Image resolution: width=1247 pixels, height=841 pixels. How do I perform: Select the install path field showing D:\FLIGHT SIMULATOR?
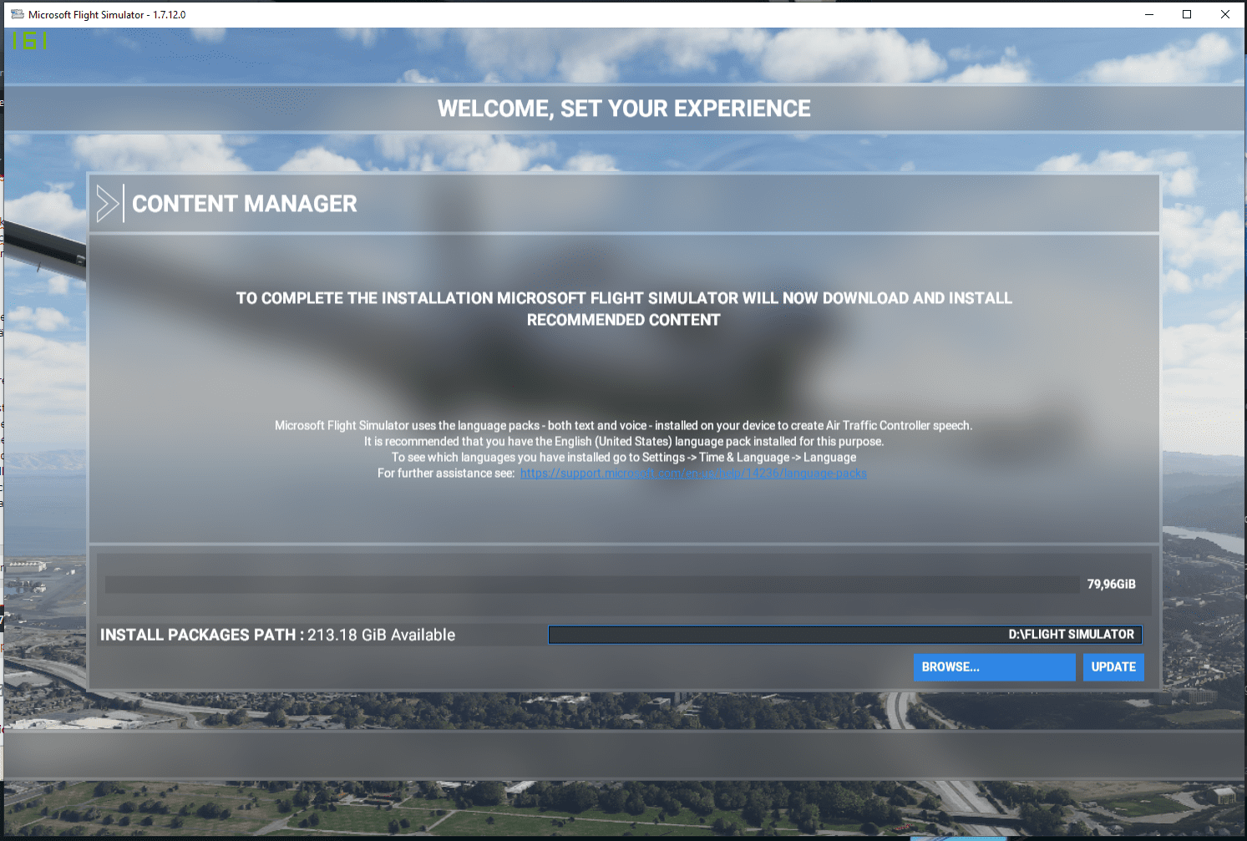844,635
